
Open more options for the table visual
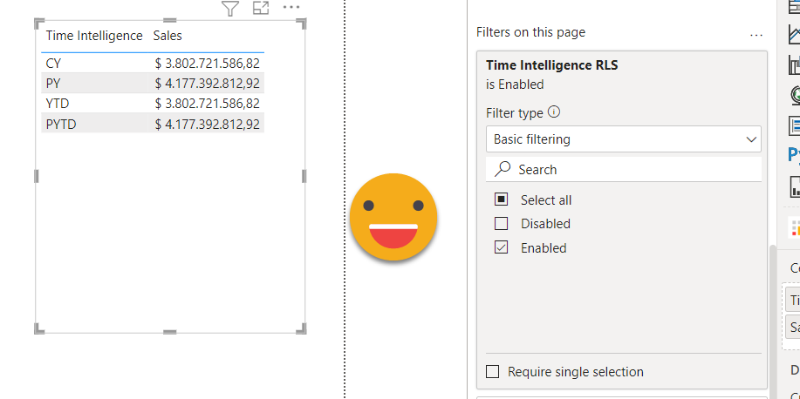[x=291, y=8]
